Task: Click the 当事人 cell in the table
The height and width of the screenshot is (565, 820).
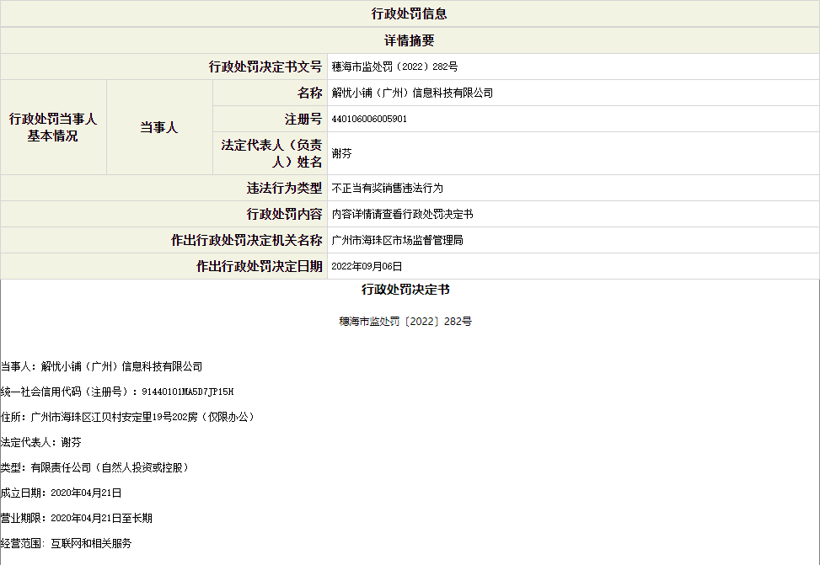Action: (159, 127)
